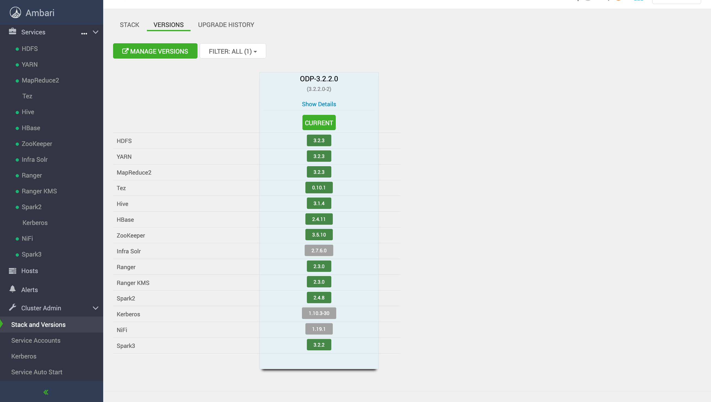Click the HBase 2.4.11 version badge

(x=319, y=219)
